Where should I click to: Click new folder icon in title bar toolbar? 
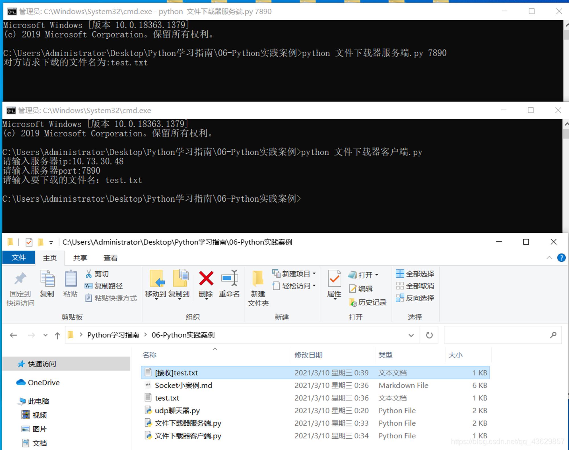tap(40, 242)
